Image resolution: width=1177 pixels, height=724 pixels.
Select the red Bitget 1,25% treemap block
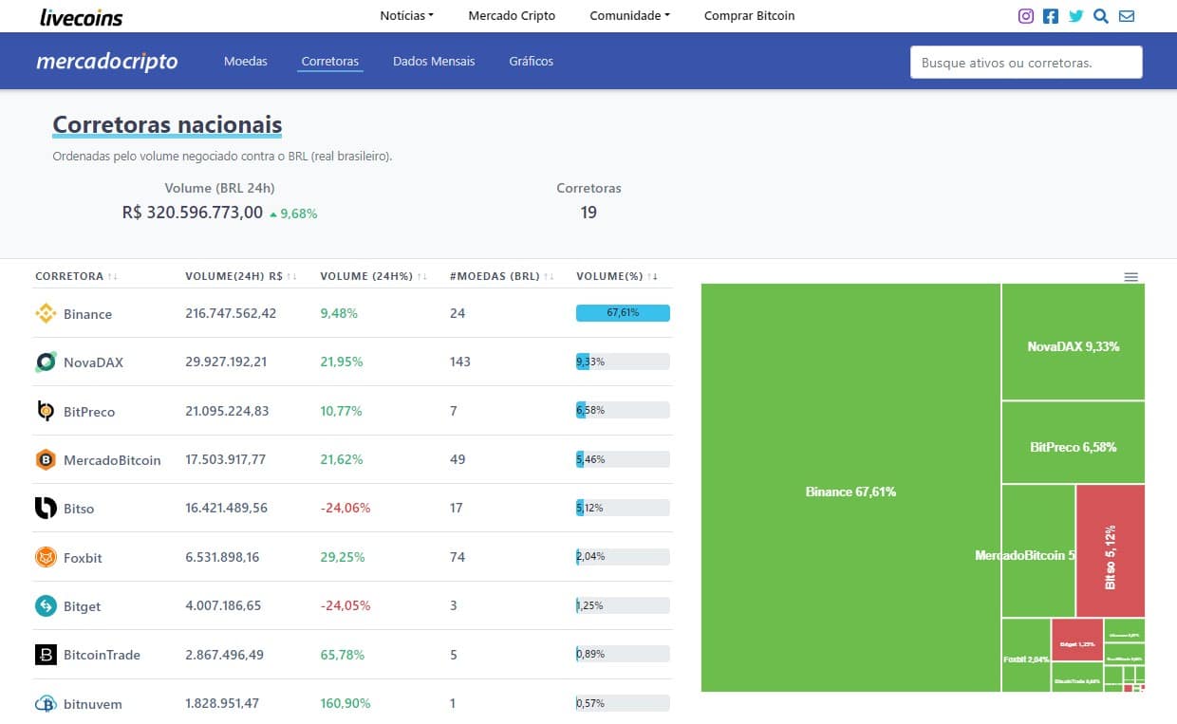(1077, 640)
